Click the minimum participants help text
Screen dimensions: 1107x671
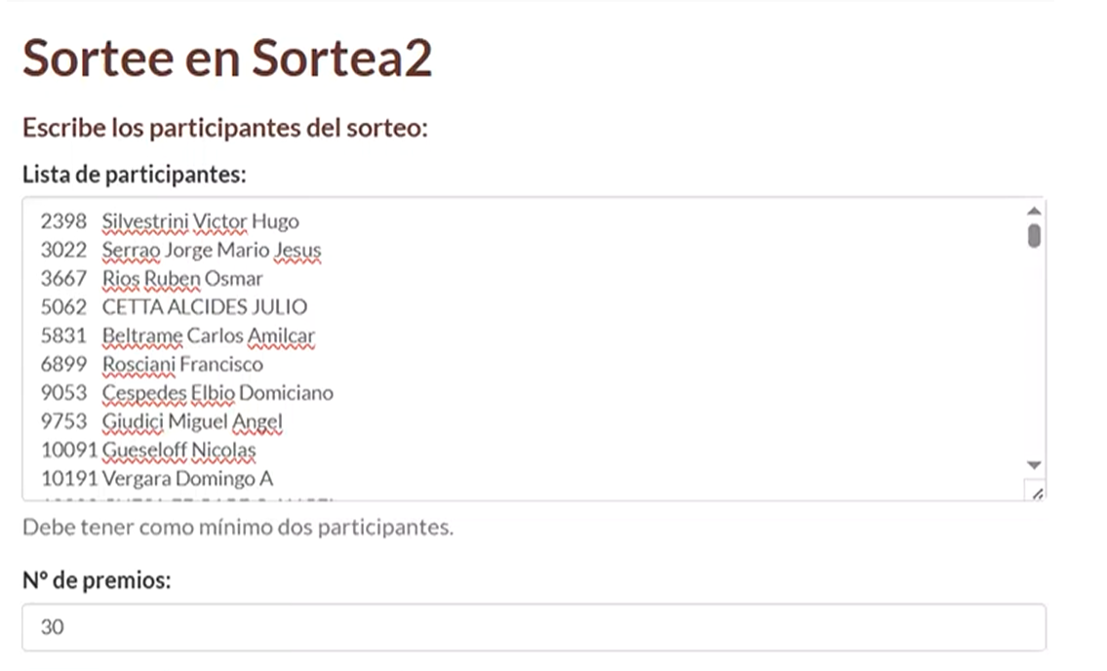tap(238, 527)
